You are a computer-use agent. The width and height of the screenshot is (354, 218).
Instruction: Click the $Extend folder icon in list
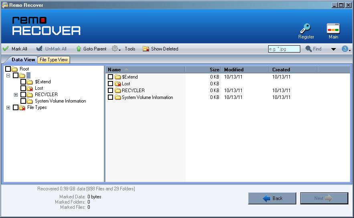tap(117, 77)
